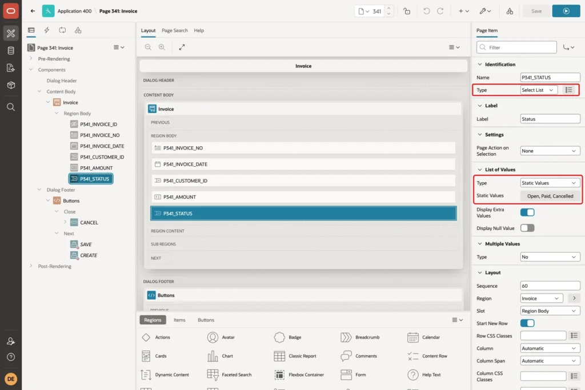Pick the Classic Report region
585x390 pixels.
(295, 356)
